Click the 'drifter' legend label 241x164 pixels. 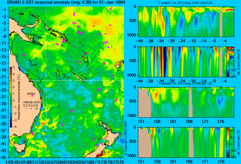(31, 94)
